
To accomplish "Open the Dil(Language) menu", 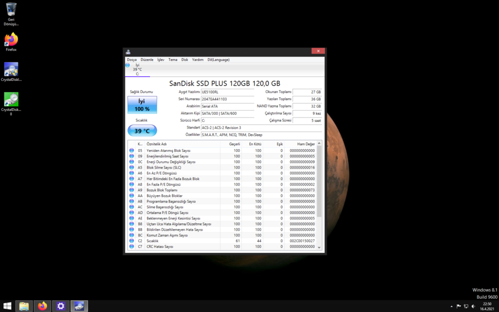I will tap(218, 59).
